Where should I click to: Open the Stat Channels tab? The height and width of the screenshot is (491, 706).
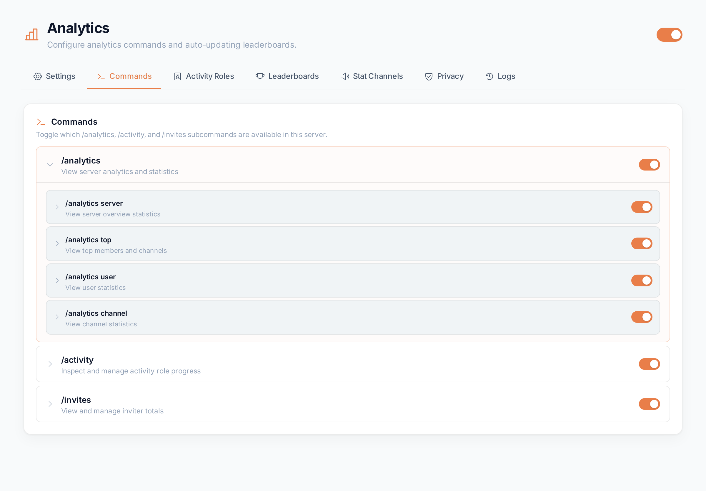tap(372, 76)
